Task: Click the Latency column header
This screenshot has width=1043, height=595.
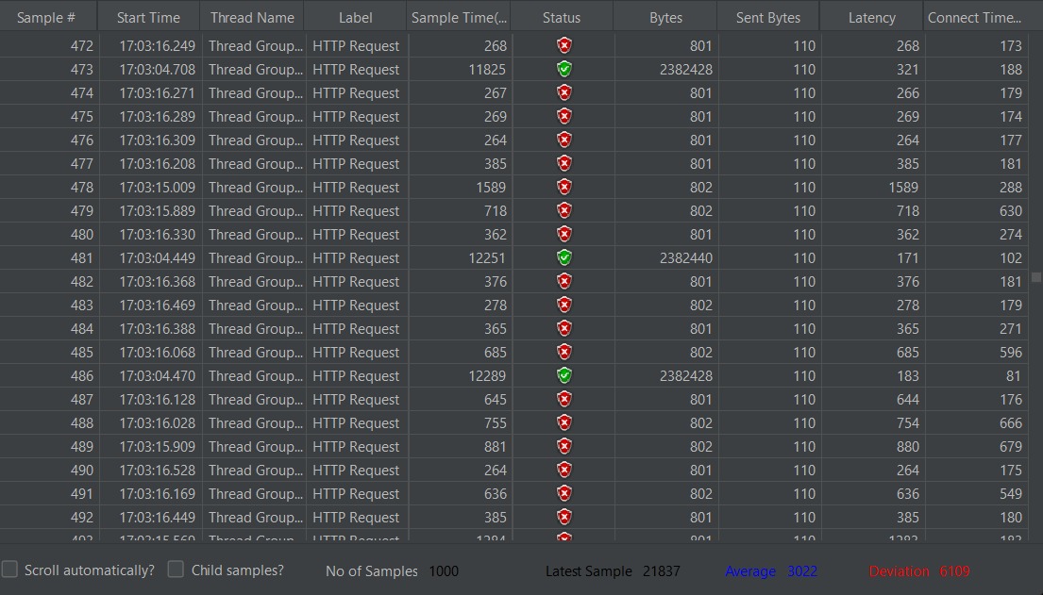Action: 871,17
